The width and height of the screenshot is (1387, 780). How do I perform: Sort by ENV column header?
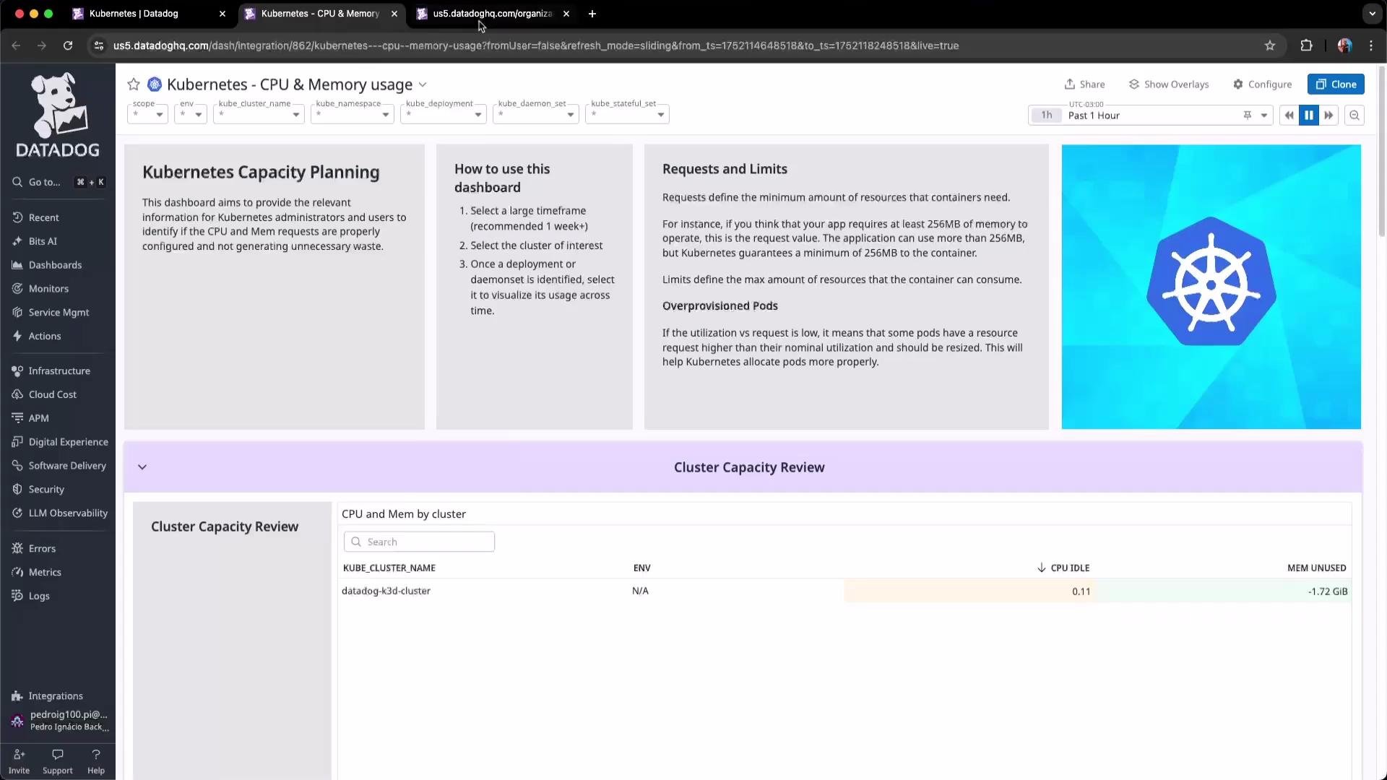[641, 568]
